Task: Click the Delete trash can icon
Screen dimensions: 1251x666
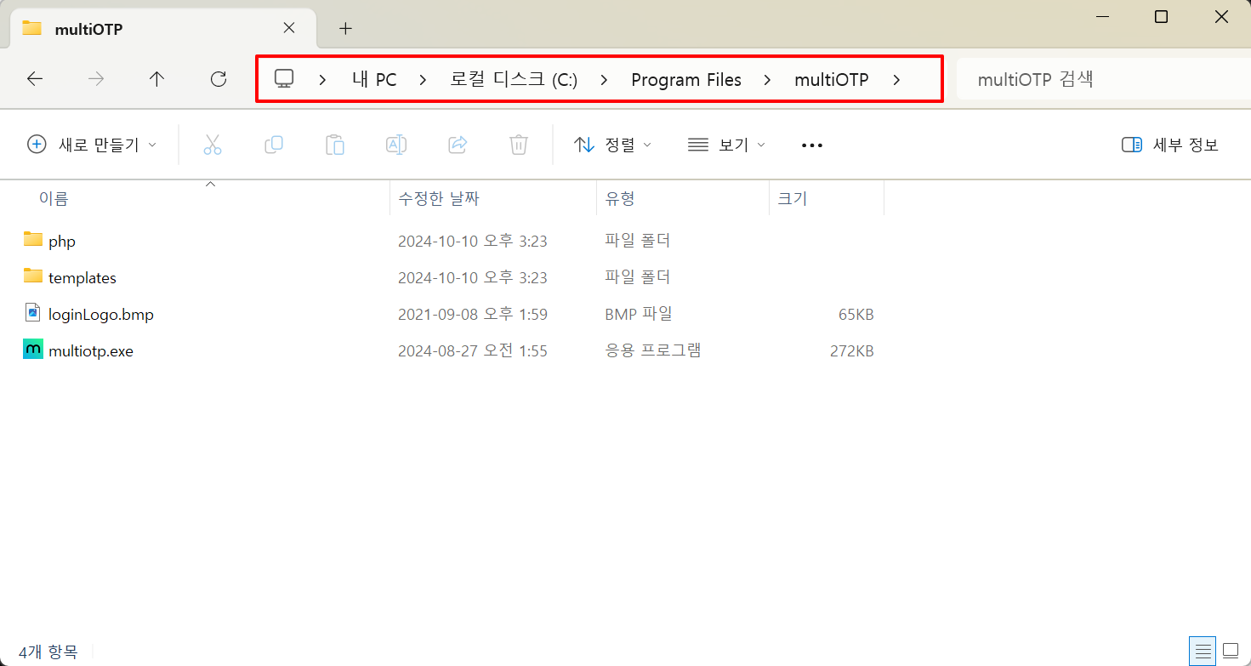Action: point(519,145)
